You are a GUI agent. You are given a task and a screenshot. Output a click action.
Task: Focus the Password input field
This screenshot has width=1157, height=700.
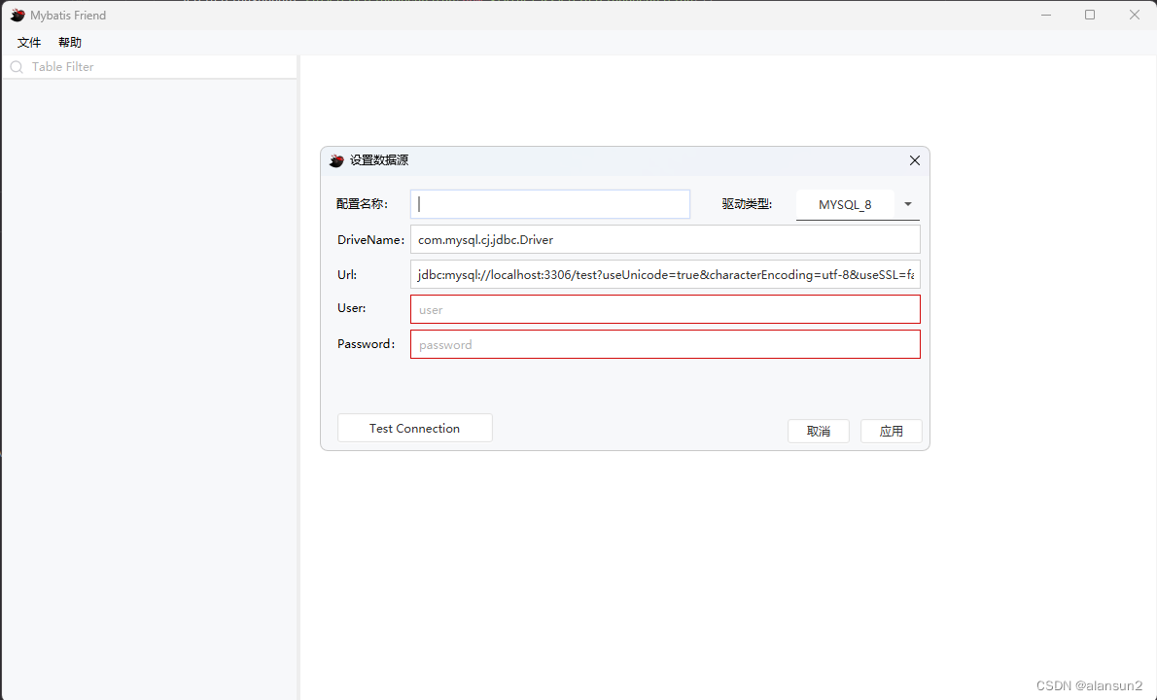tap(665, 344)
